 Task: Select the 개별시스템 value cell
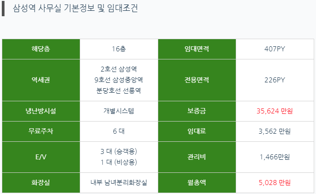(119, 111)
